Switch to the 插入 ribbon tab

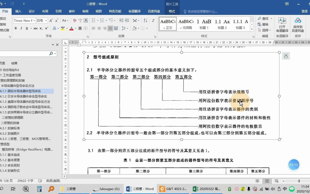click(x=18, y=11)
